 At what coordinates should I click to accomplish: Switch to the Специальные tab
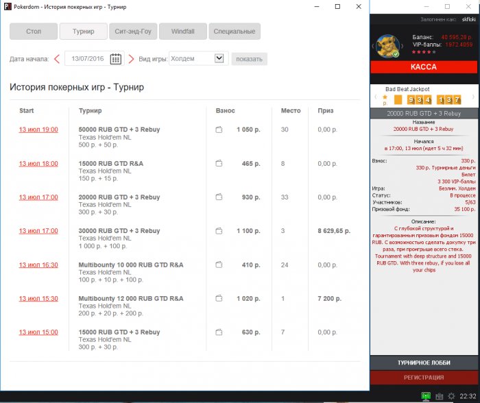click(235, 32)
